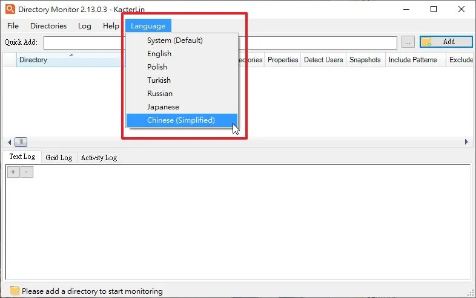Screen dimensions: 476x298
Task: Focus the Quick Add input field
Action: coord(220,43)
